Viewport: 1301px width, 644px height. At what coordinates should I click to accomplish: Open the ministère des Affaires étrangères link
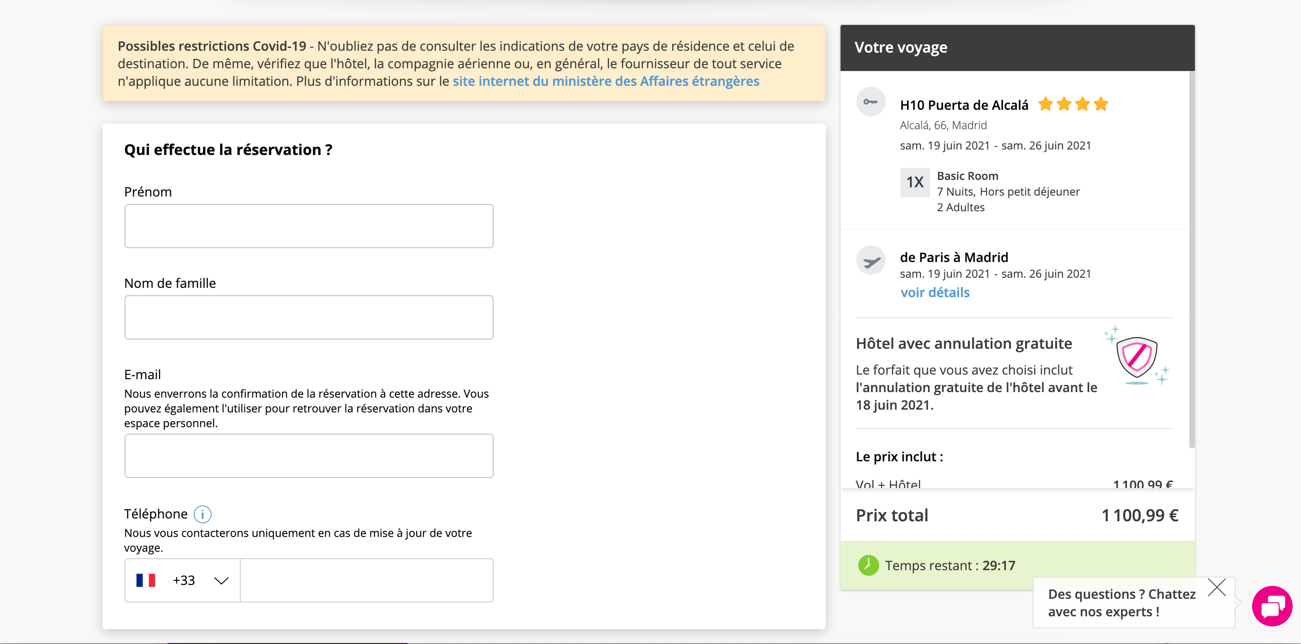pos(606,81)
